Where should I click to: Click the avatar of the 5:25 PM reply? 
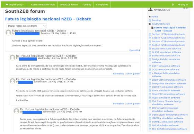pyautogui.click(x=12, y=57)
